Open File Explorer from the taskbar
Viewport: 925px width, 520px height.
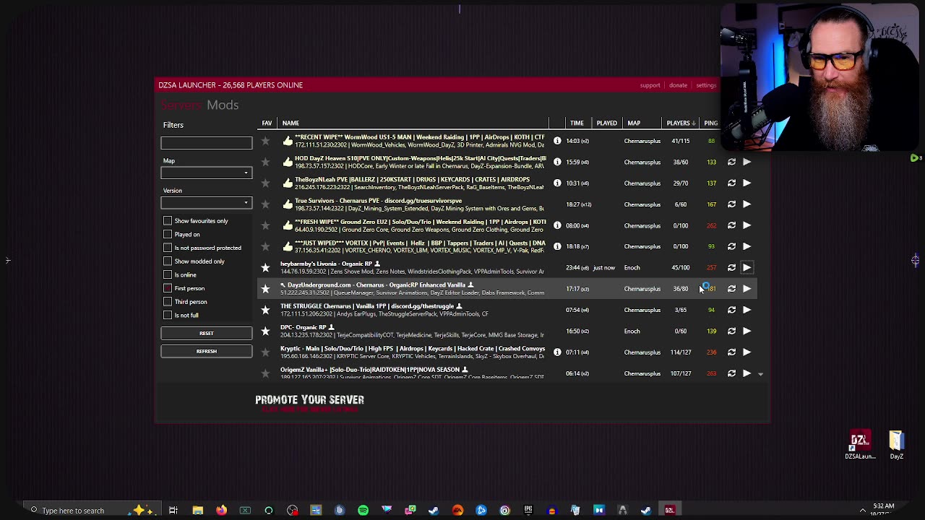[x=197, y=511]
